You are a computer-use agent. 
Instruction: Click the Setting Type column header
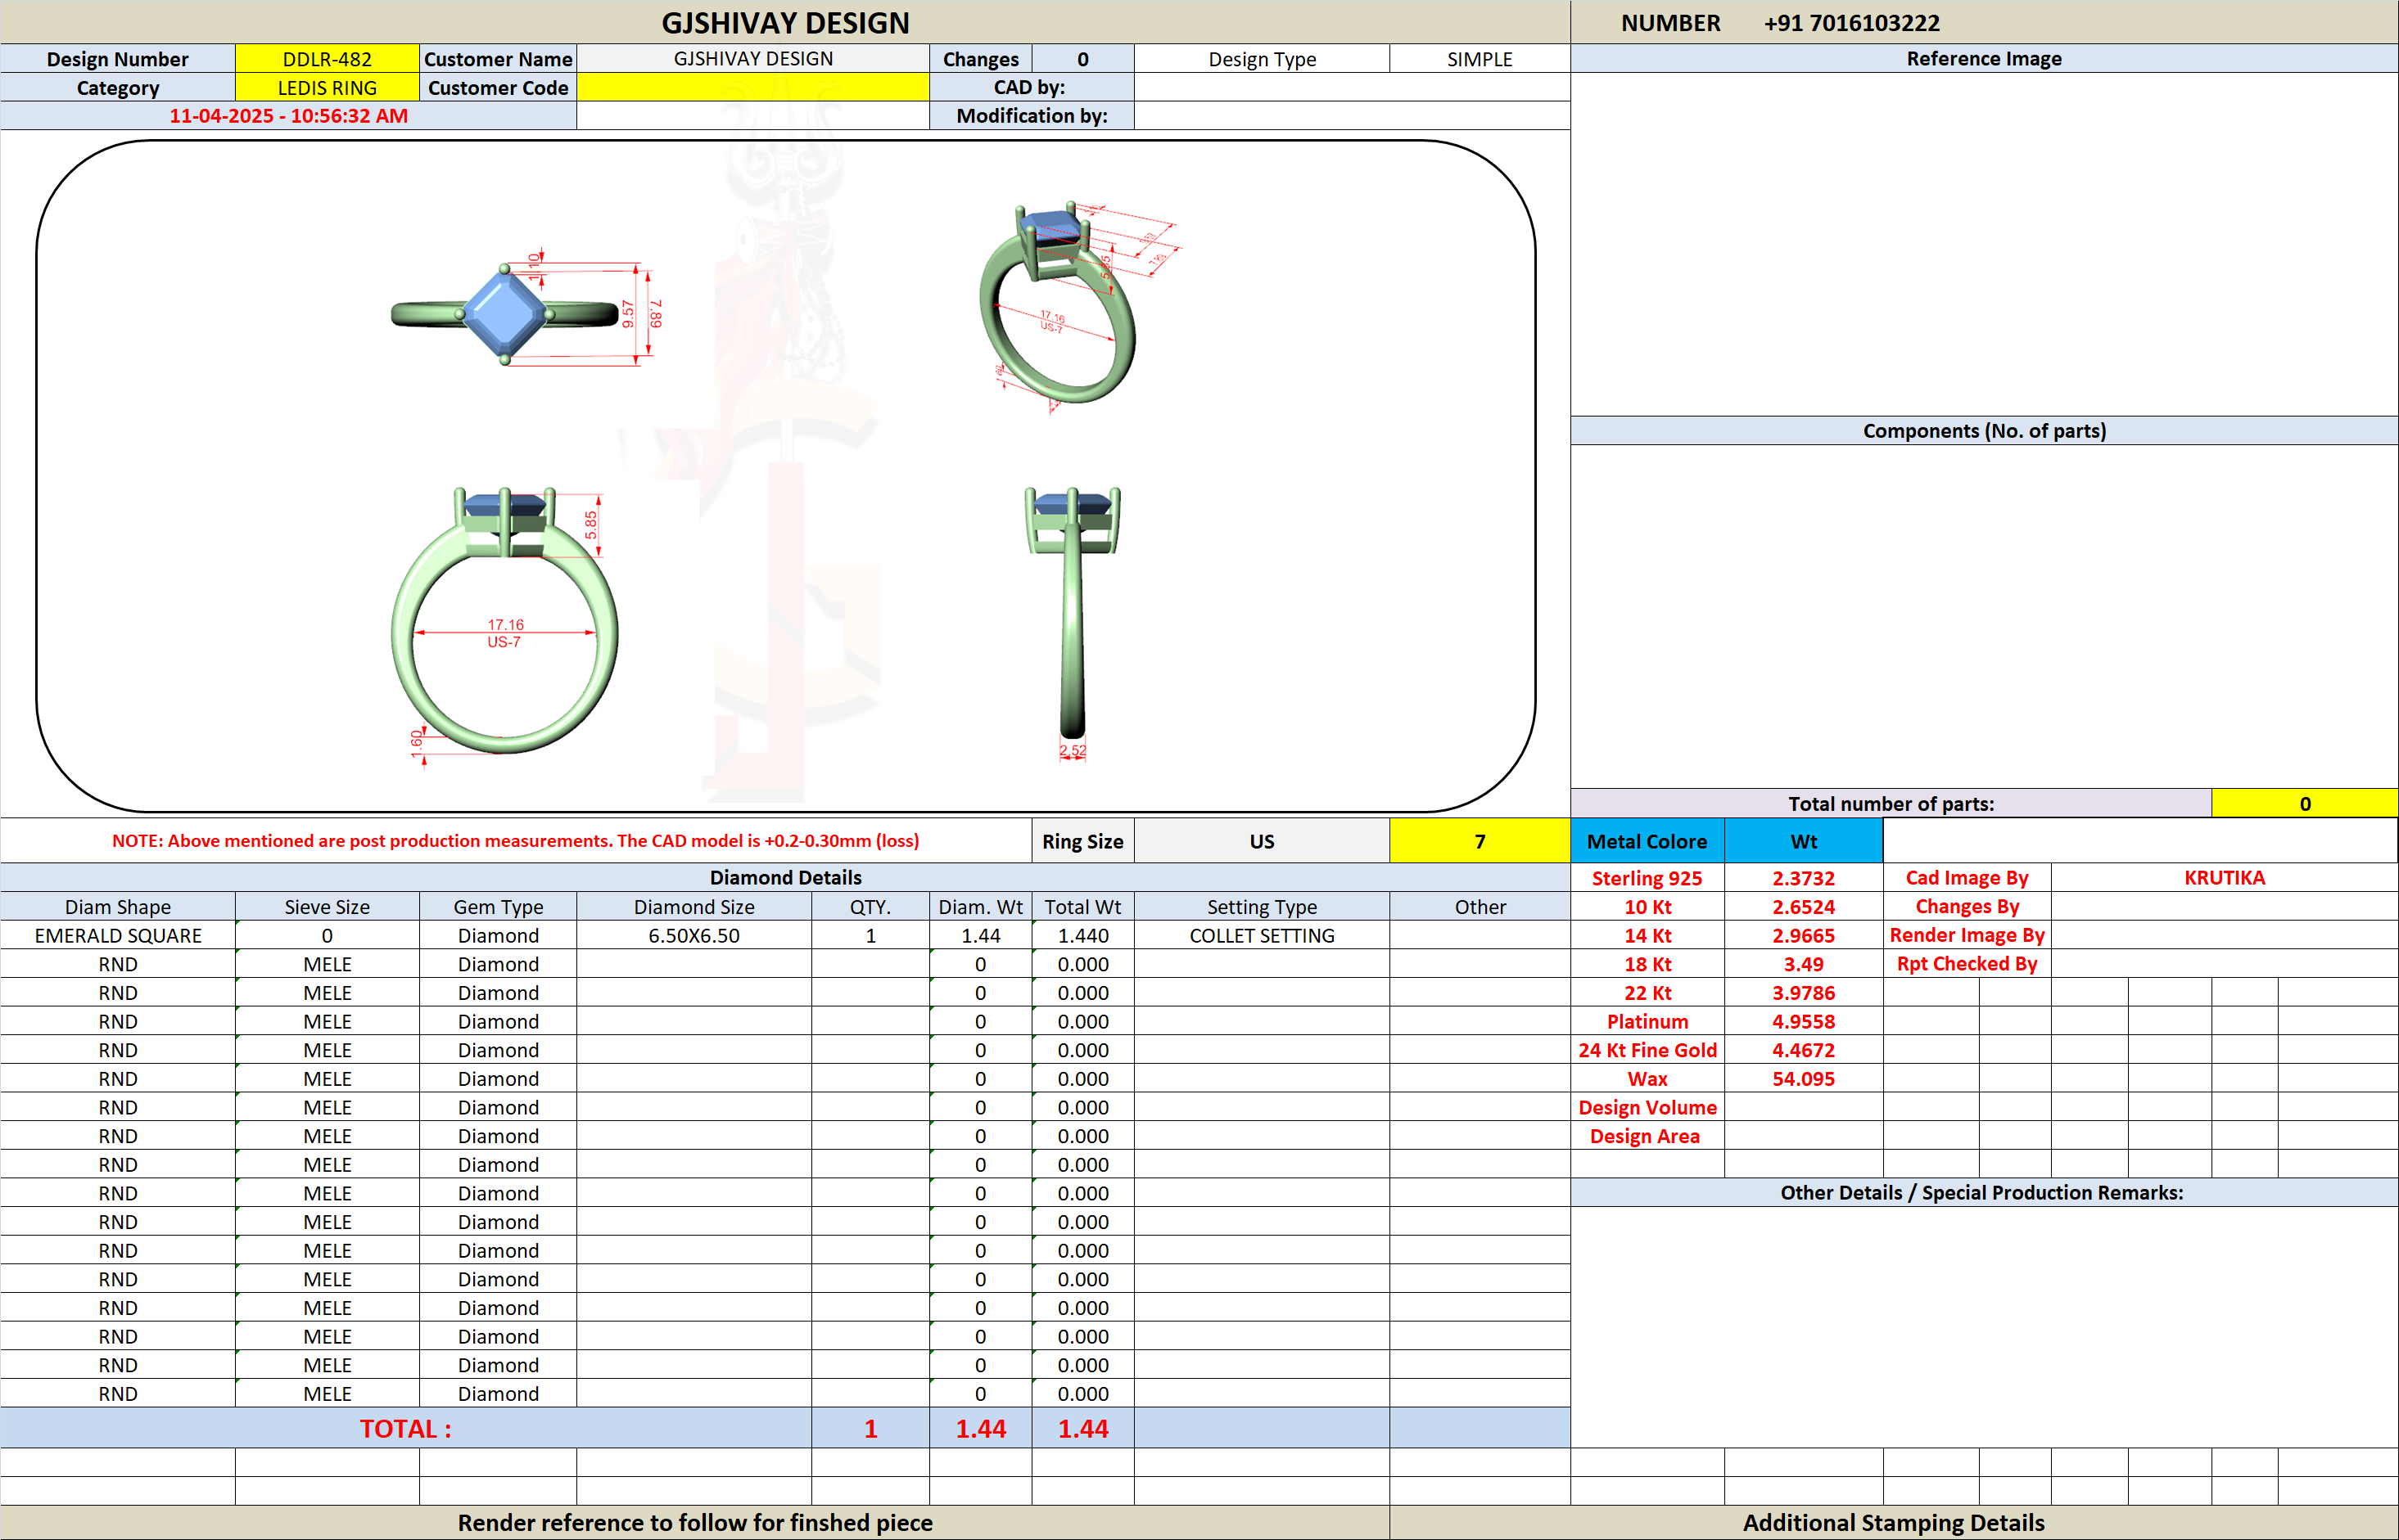[1262, 907]
